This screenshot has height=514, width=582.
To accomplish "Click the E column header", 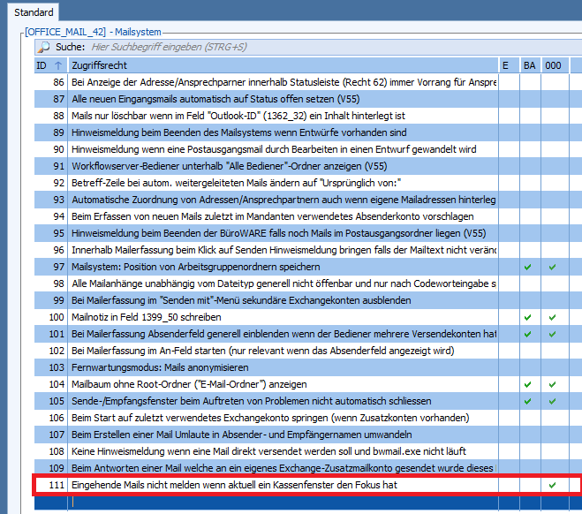I will click(506, 65).
